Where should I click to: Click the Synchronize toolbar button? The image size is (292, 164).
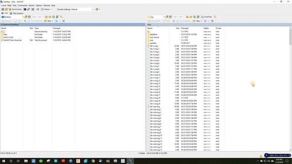point(15,9)
